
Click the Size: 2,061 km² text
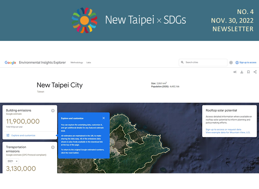[159, 83]
